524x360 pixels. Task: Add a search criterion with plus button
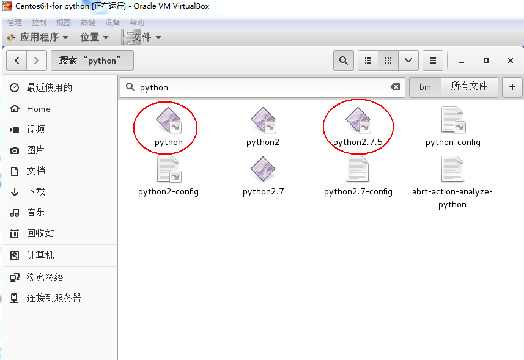pos(512,87)
